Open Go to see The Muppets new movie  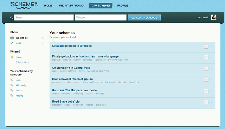pos(74,90)
